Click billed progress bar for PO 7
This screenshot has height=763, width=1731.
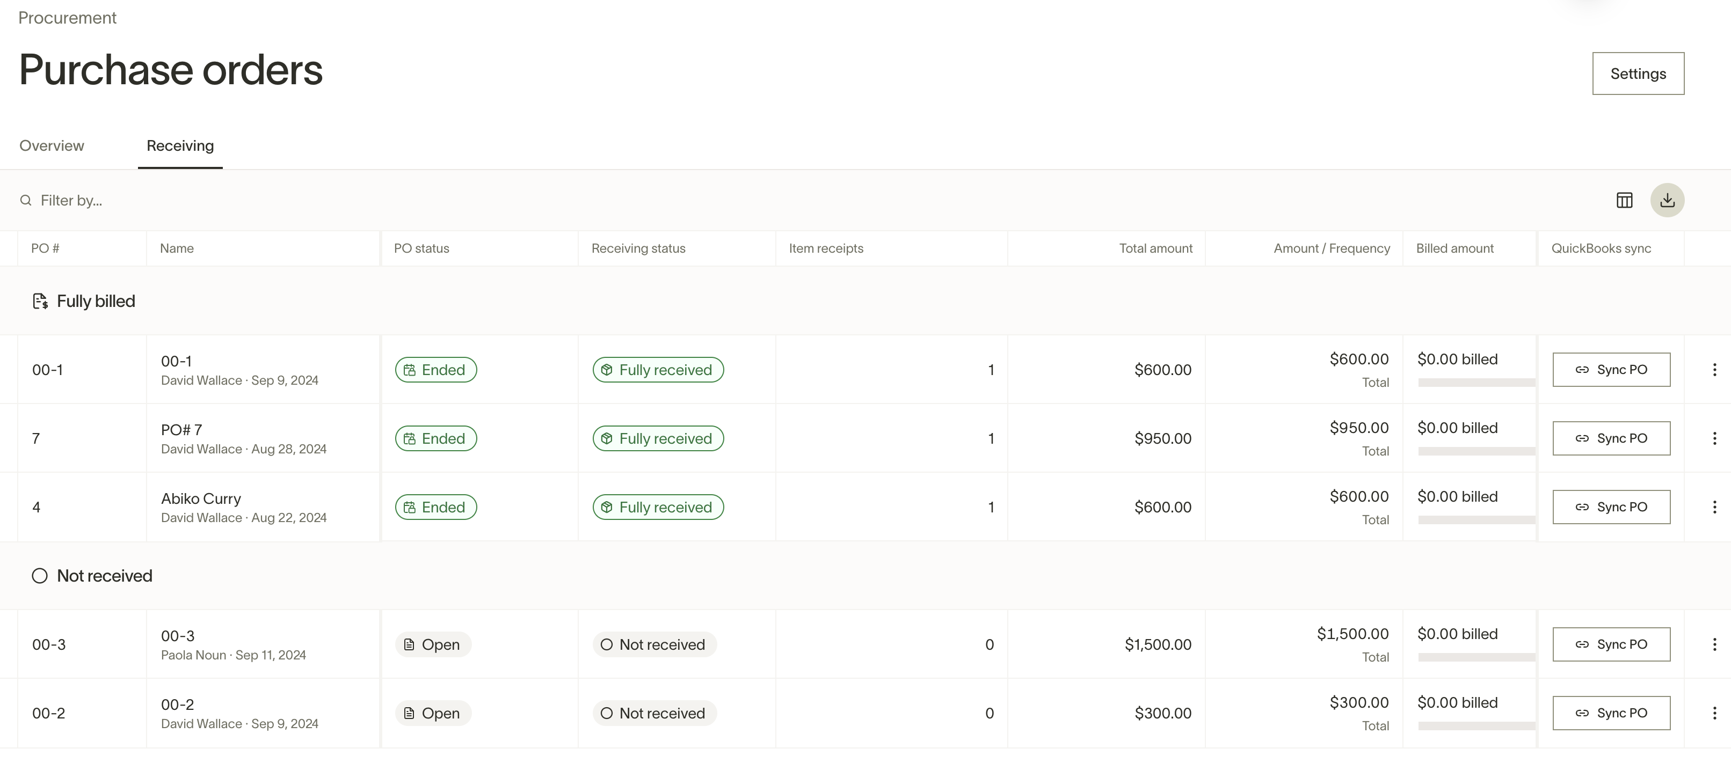[x=1477, y=451]
